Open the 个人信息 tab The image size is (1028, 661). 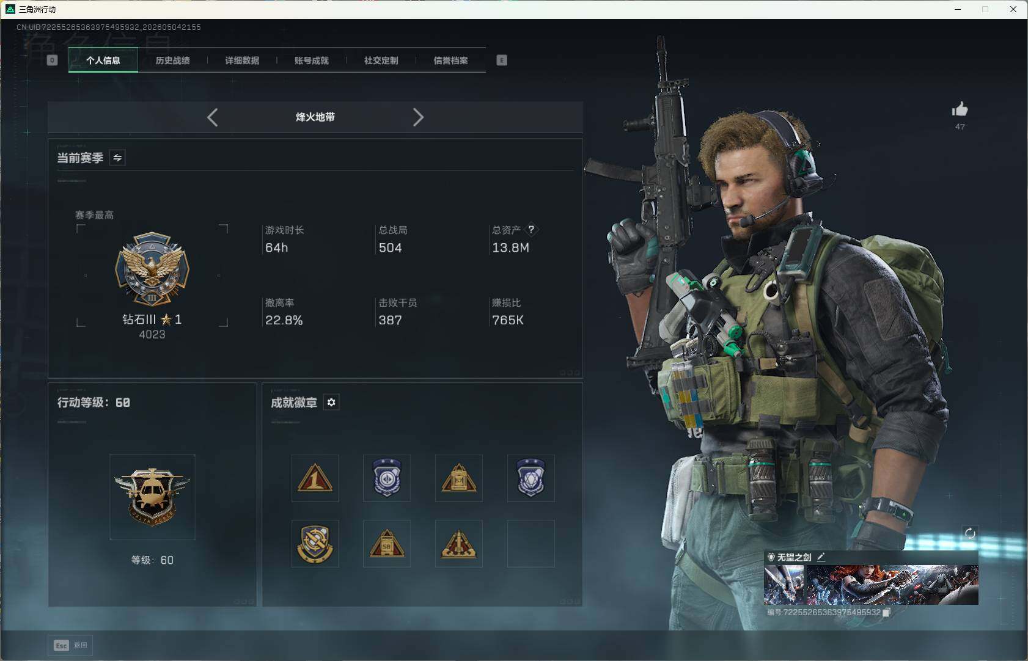pyautogui.click(x=103, y=60)
